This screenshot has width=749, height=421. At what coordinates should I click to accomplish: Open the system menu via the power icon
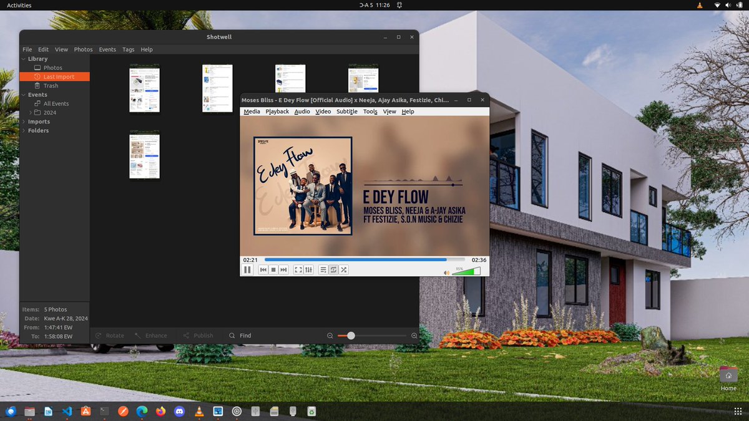[x=739, y=5]
